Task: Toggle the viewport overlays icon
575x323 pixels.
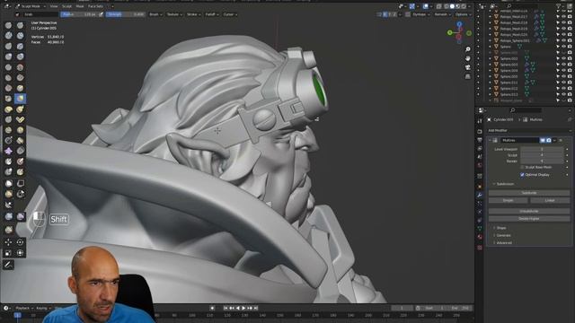Action: (426, 6)
